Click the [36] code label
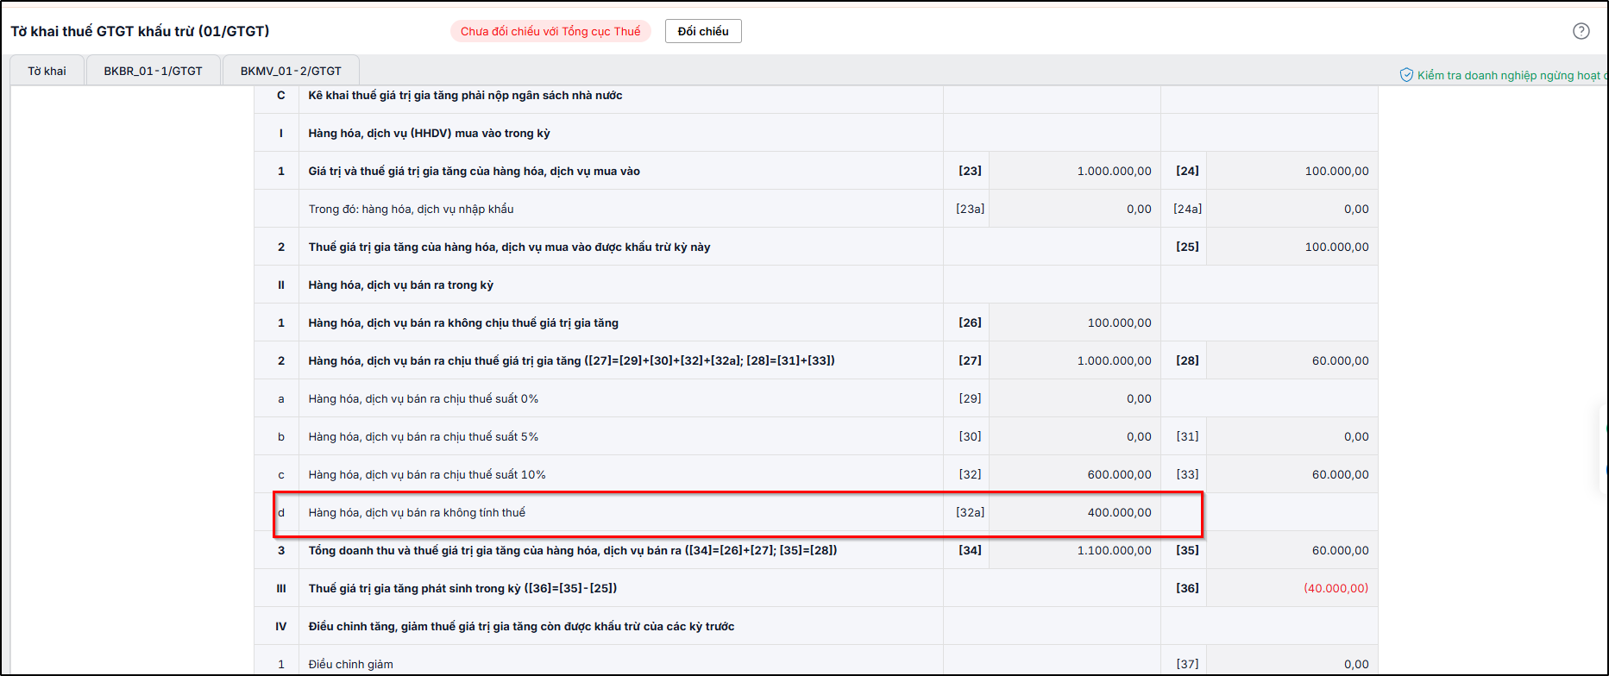Screen dimensions: 1609x676 point(1187,588)
